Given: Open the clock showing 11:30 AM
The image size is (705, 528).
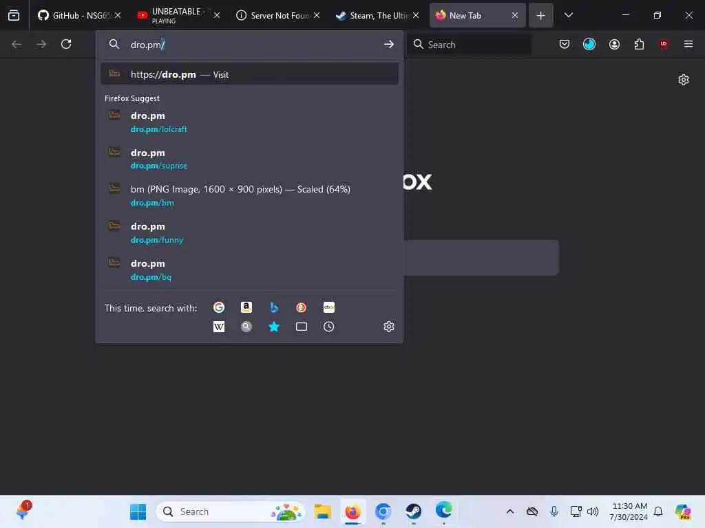Looking at the screenshot, I should (629, 511).
